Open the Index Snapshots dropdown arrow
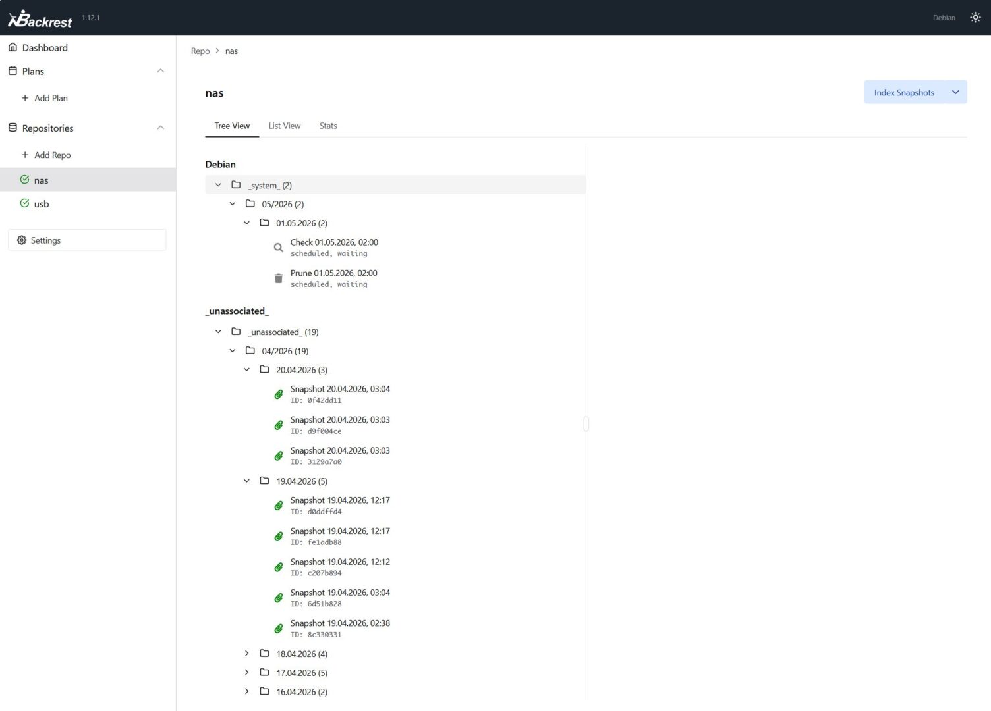The image size is (991, 711). click(955, 92)
